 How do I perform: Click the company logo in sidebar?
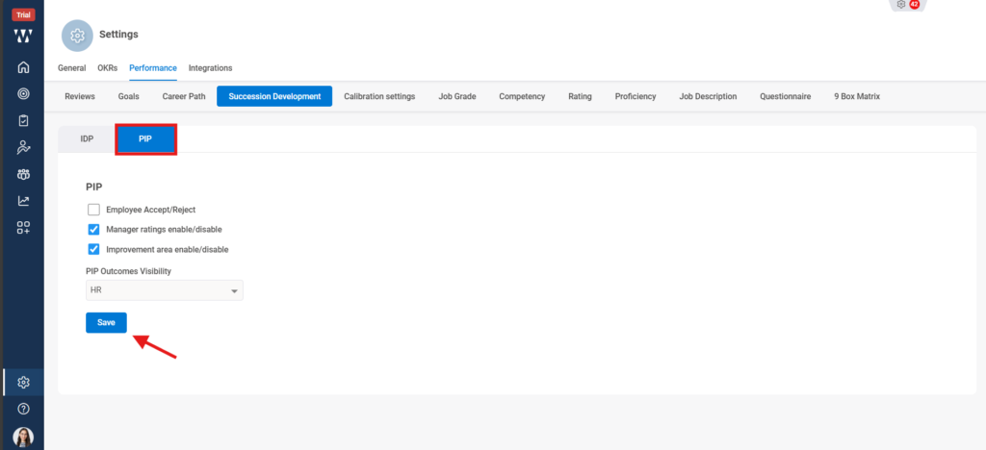tap(23, 36)
